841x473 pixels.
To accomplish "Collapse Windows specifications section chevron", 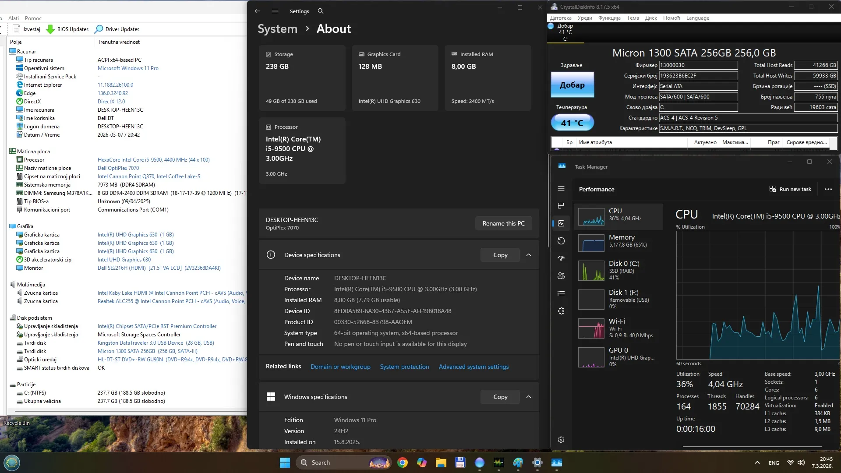I will tap(529, 397).
